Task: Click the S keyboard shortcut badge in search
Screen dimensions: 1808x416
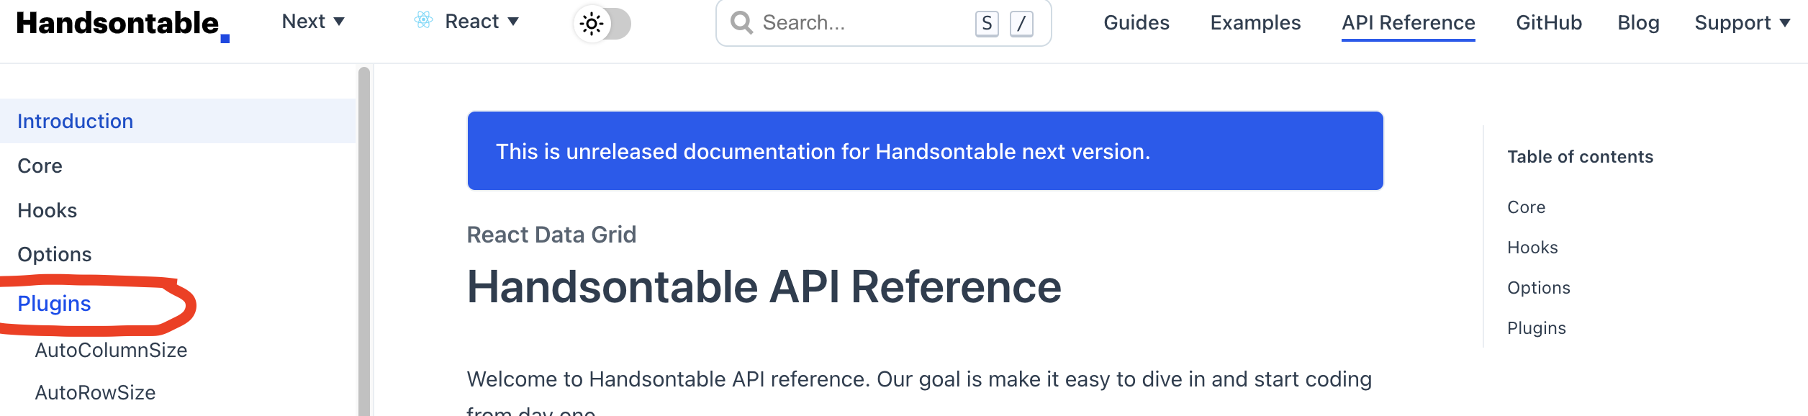Action: click(986, 22)
